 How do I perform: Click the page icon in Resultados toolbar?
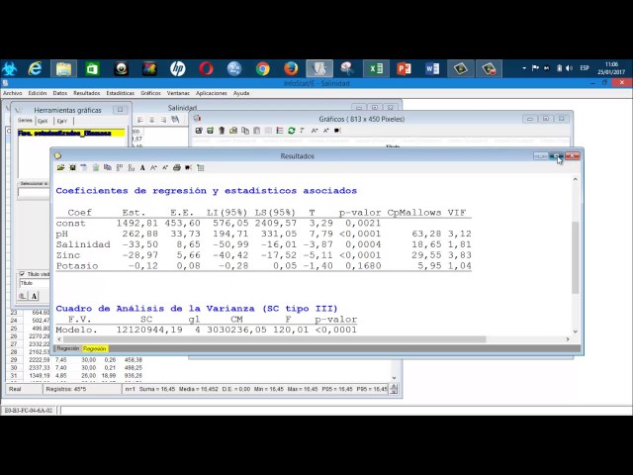point(84,167)
